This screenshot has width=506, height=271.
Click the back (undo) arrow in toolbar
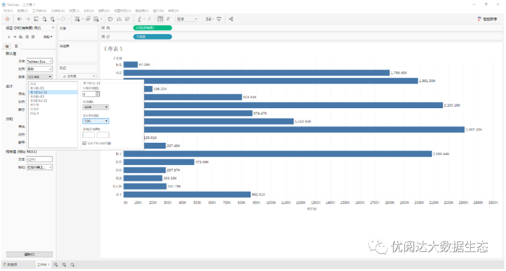(x=20, y=19)
